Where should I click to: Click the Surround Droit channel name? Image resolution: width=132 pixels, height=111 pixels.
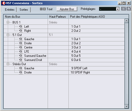point(33,60)
